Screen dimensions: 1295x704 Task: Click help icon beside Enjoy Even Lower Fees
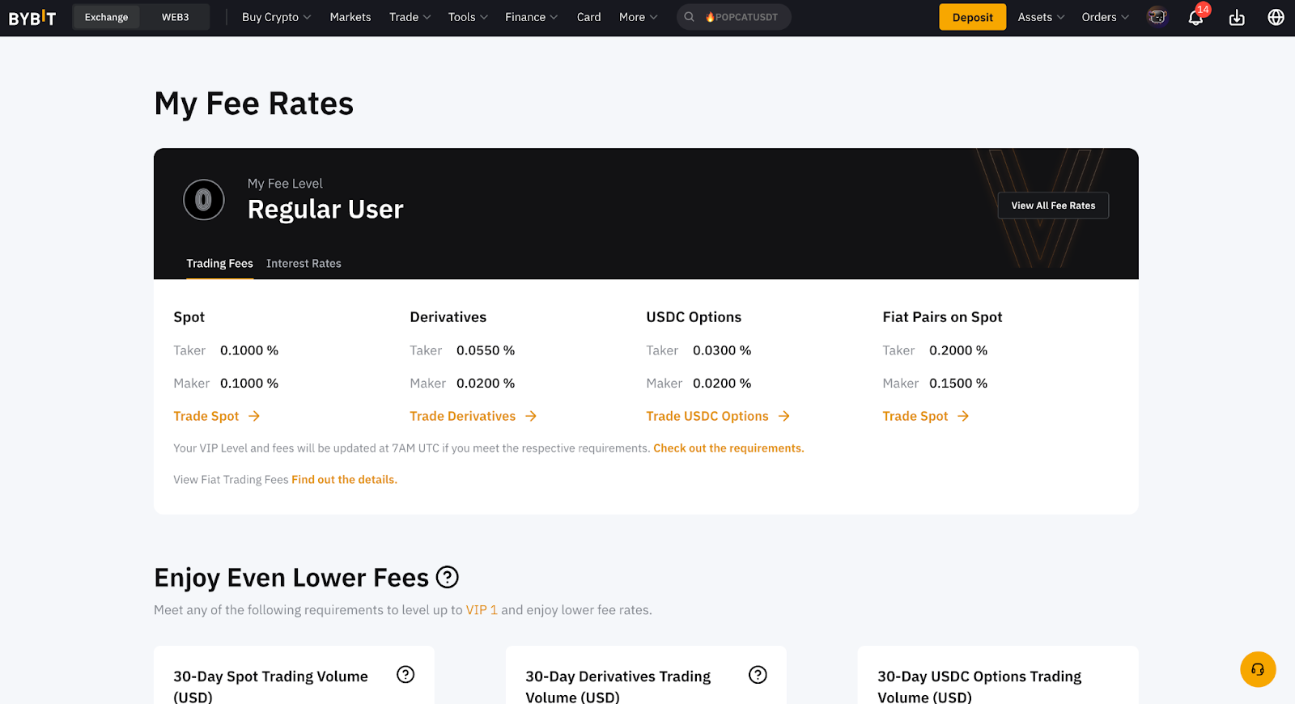447,577
